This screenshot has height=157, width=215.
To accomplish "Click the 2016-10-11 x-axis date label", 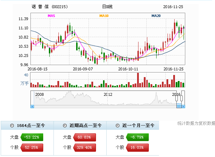I will coord(128,69).
